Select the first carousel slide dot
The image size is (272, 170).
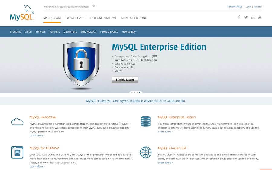[x=132, y=92]
